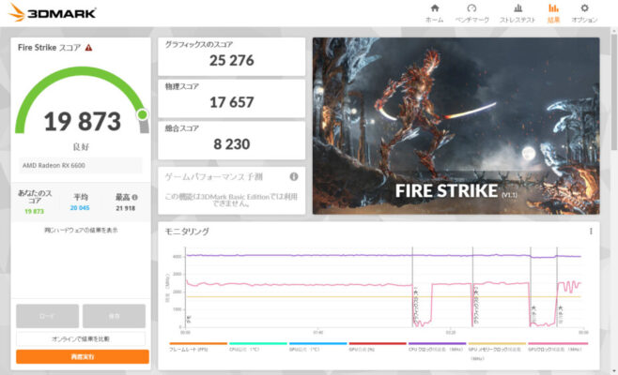
Task: Toggle the pink GPU clock legend
Action: pos(558,347)
